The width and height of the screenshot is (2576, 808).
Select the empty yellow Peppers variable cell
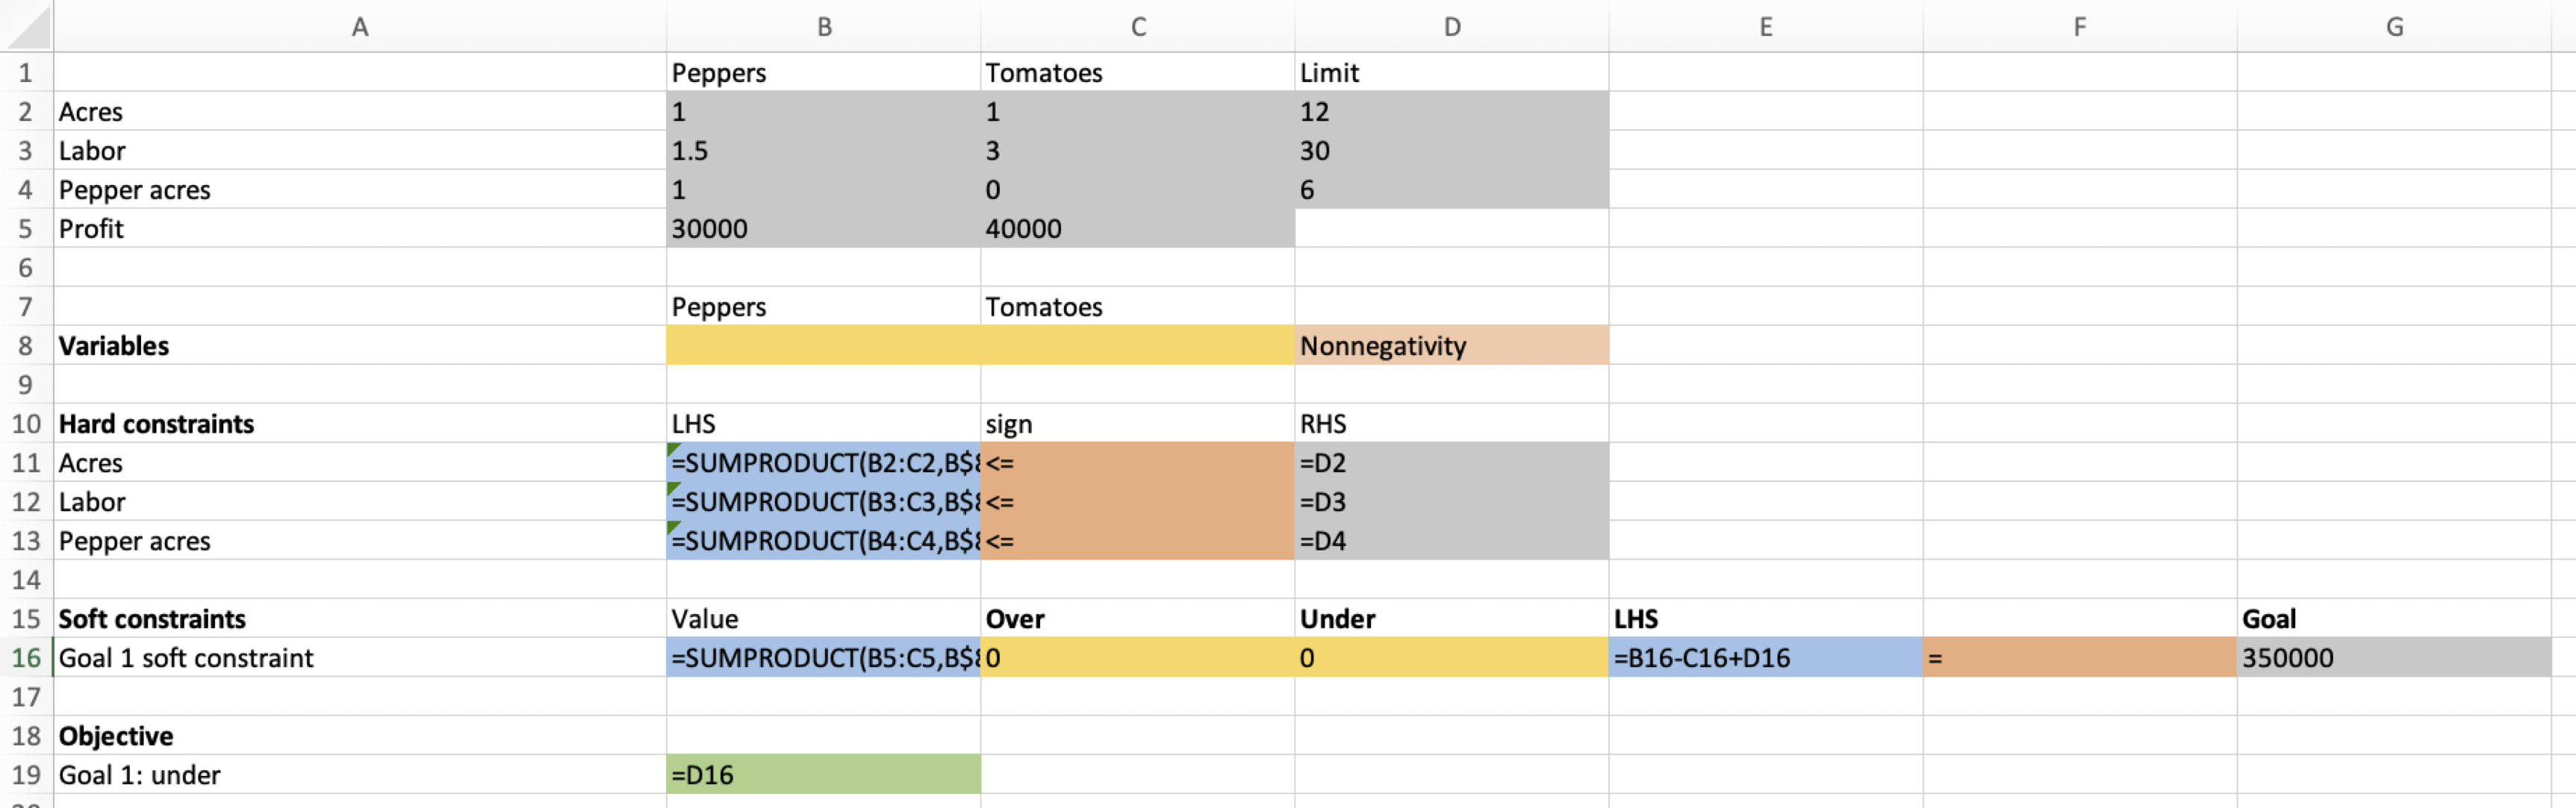(823, 345)
